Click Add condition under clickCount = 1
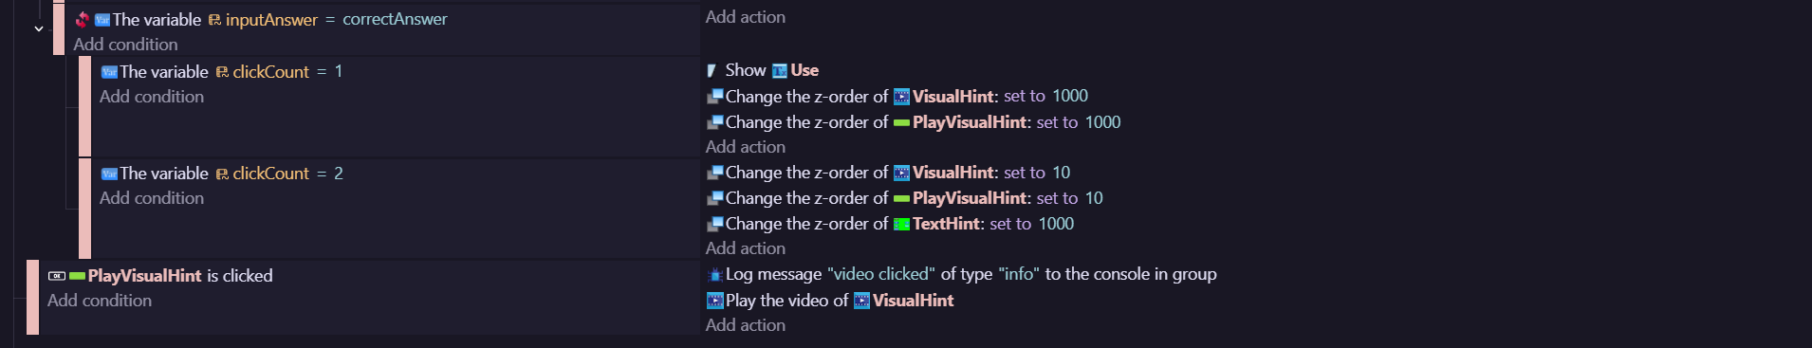 tap(152, 97)
